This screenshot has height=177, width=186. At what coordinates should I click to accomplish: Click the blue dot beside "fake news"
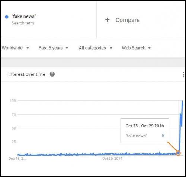click(x=7, y=17)
